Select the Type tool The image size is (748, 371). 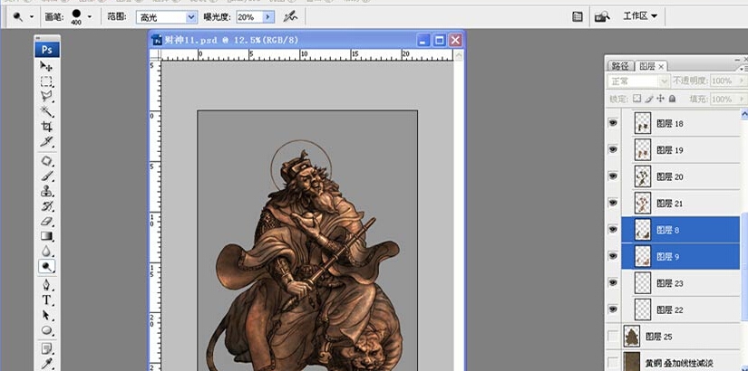point(46,300)
